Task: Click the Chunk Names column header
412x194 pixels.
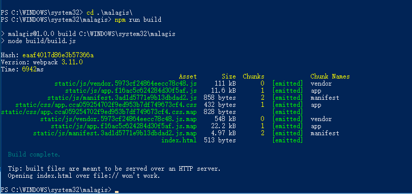Action: (330, 76)
